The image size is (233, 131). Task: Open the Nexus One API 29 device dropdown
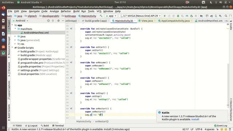141,16
